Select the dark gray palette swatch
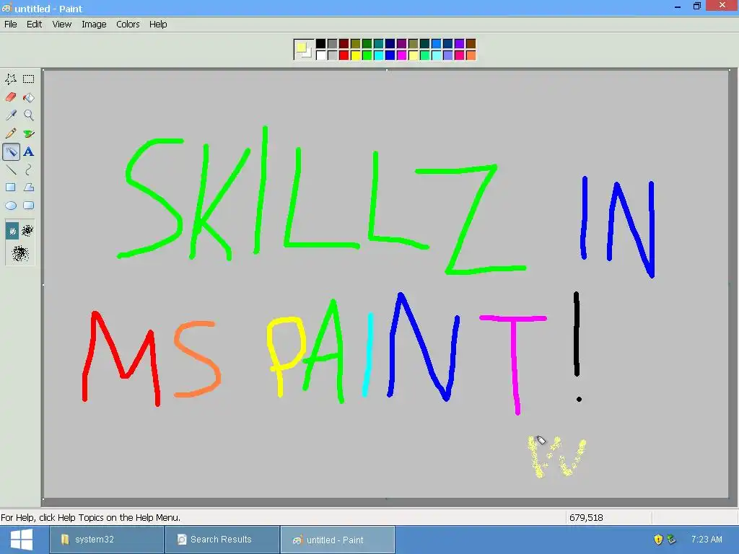Image resolution: width=739 pixels, height=554 pixels. click(332, 44)
